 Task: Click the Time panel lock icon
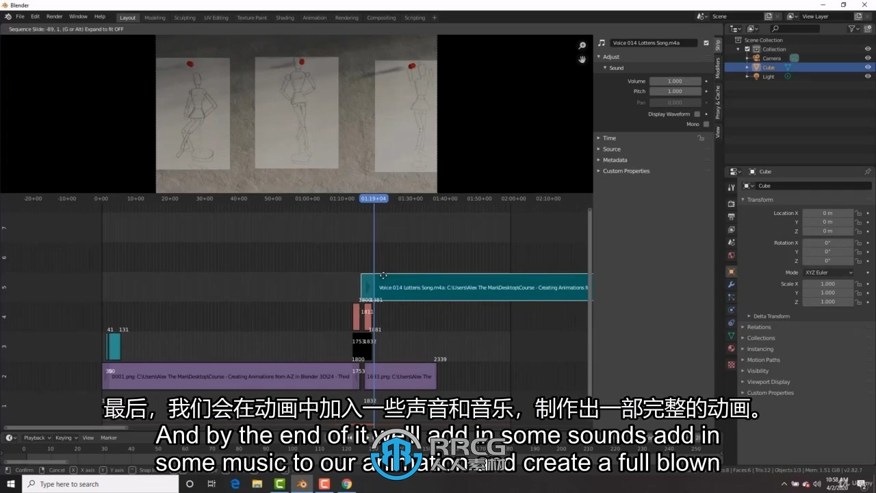pyautogui.click(x=700, y=138)
